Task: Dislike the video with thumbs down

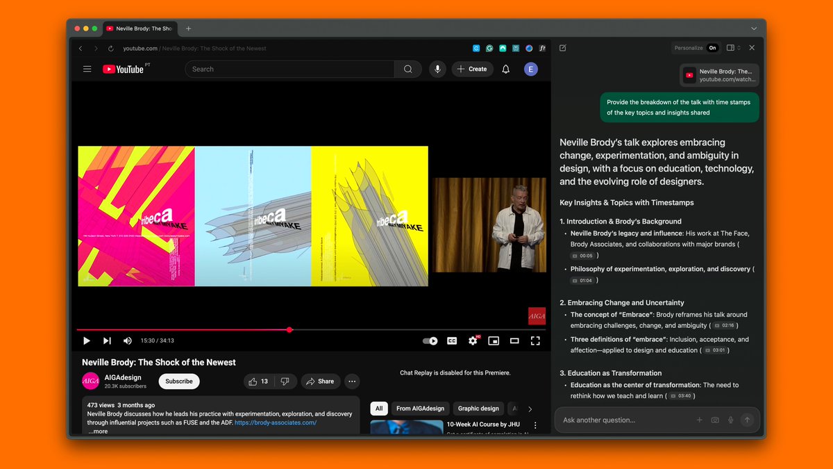Action: pyautogui.click(x=285, y=381)
